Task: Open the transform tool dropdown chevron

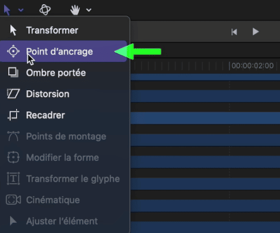Action: tap(21, 10)
